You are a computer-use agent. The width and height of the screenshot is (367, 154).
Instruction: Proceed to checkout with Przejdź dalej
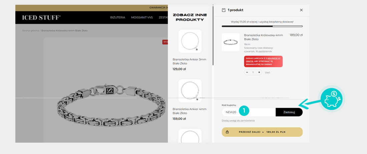pos(262,132)
